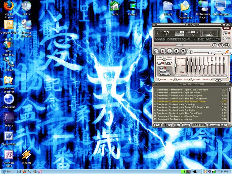Click the Add button in playlist editor
Screen dimensions: 232x174
[x=158, y=125]
